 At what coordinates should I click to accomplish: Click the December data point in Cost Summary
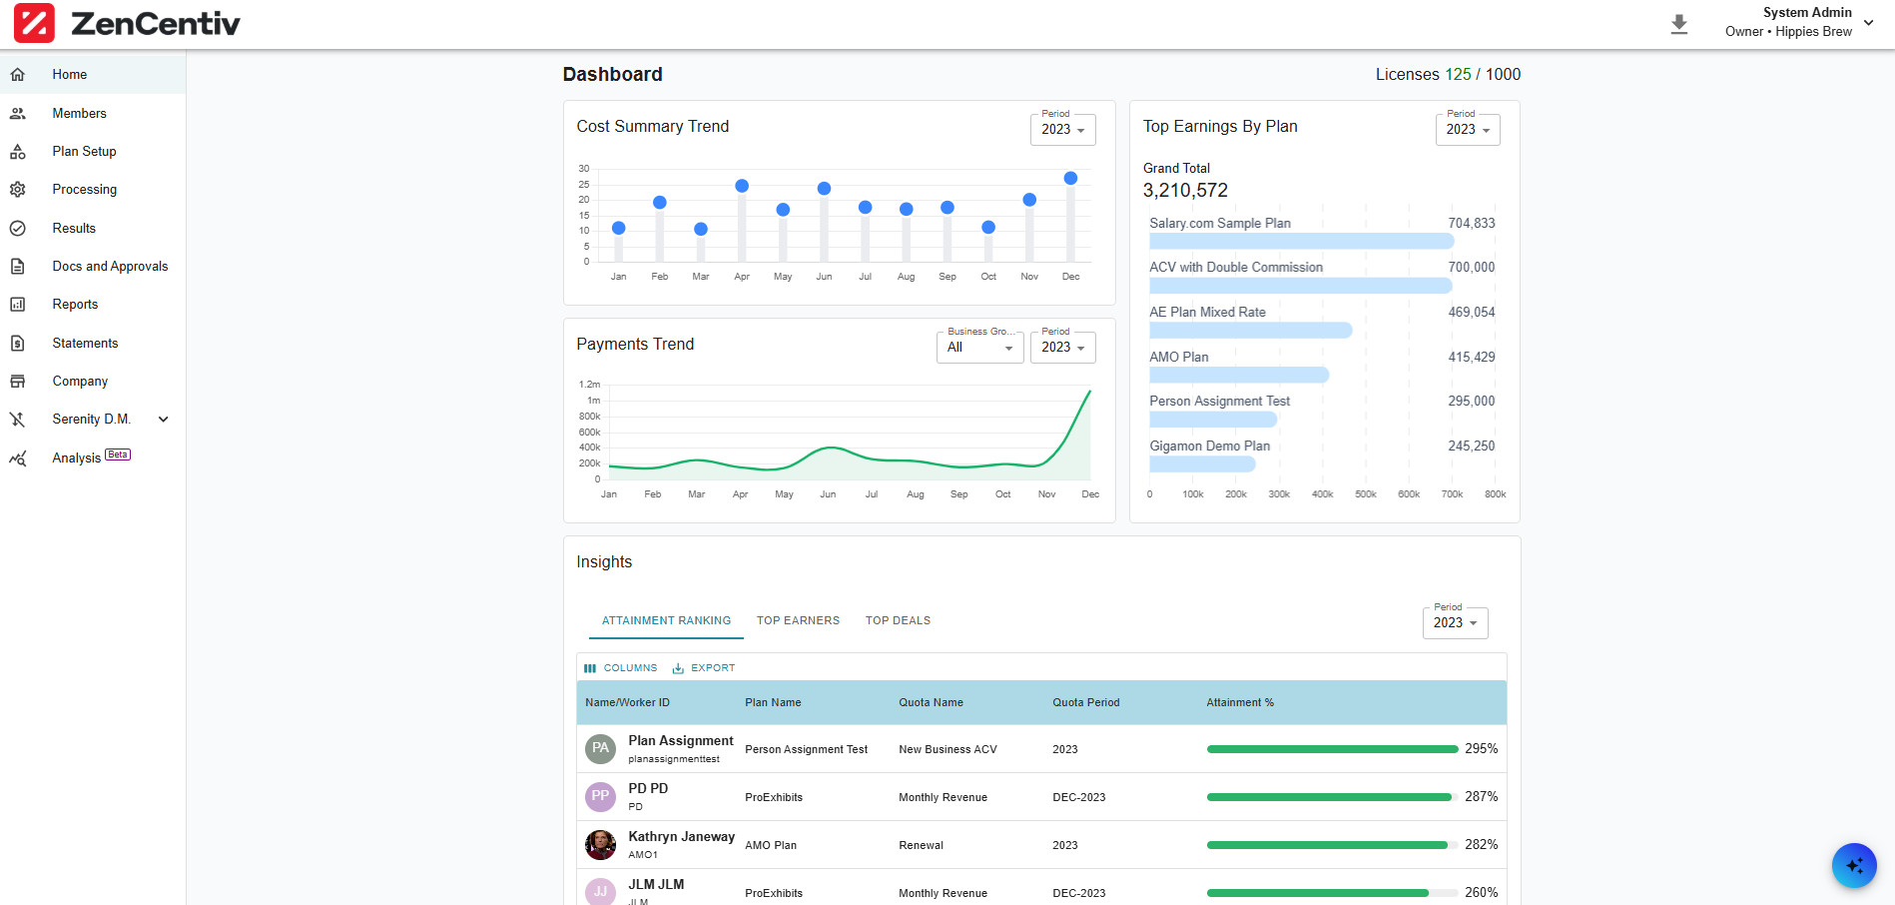pyautogui.click(x=1070, y=179)
